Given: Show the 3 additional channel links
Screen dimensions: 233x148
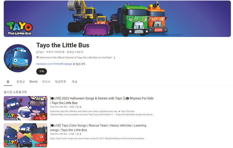Looking at the screenshot, I should tap(79, 64).
